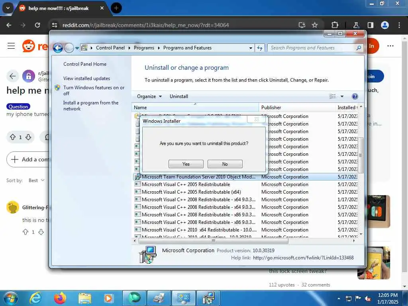Toggle Chrome side panel icon
Screen dimensions: 408x306
371,25
